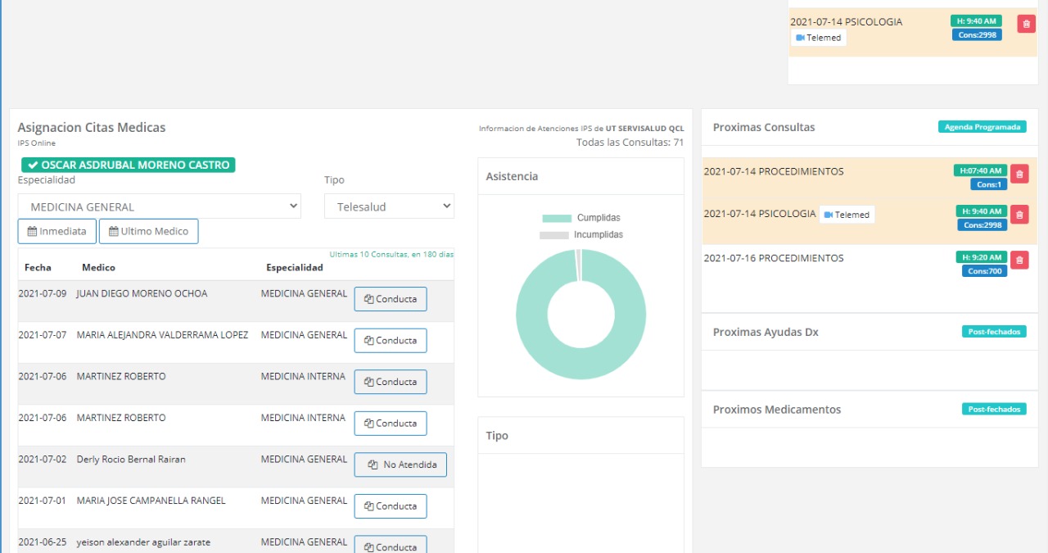This screenshot has width=1048, height=553.
Task: Click Post-fechados badge in Proximas Ayudas Dx
Action: coord(994,332)
